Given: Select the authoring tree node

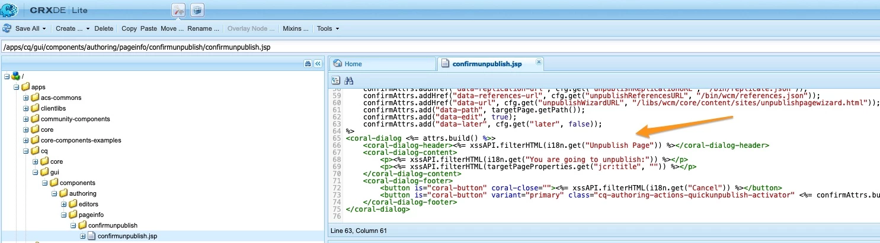Looking at the screenshot, I should [82, 193].
